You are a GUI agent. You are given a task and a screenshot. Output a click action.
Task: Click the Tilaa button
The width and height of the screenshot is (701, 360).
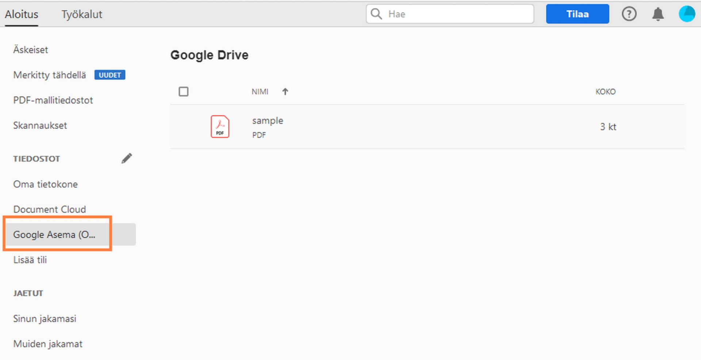pyautogui.click(x=577, y=14)
